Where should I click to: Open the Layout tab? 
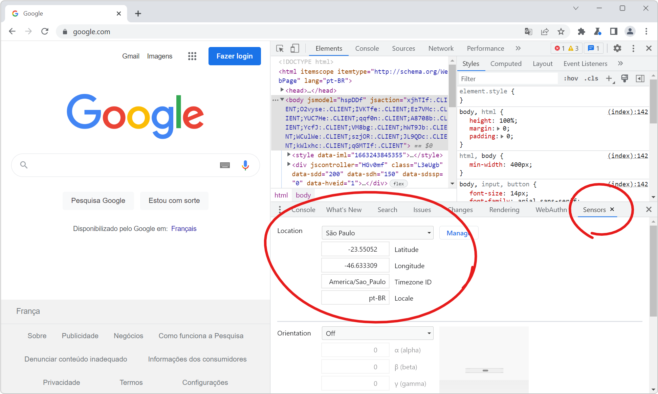[x=542, y=64]
